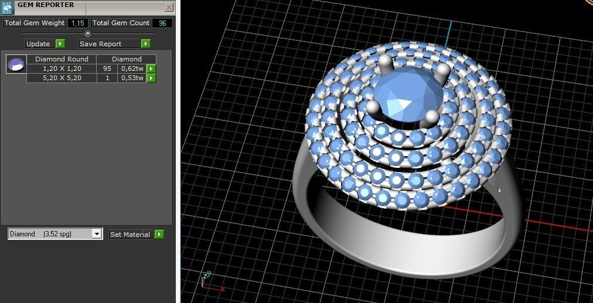The image size is (593, 303).
Task: Close the Gem Reporter panel
Action: click(x=169, y=7)
